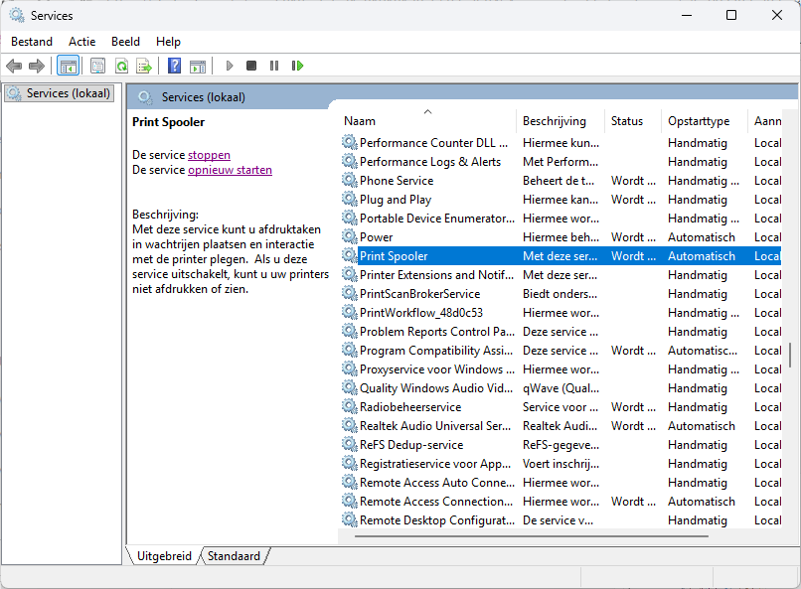The width and height of the screenshot is (801, 589).
Task: Open the Bestand menu
Action: pos(32,42)
